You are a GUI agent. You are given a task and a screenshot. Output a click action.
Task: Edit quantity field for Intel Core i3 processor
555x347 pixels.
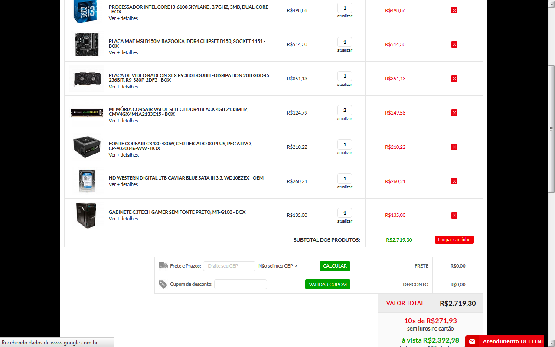point(345,8)
